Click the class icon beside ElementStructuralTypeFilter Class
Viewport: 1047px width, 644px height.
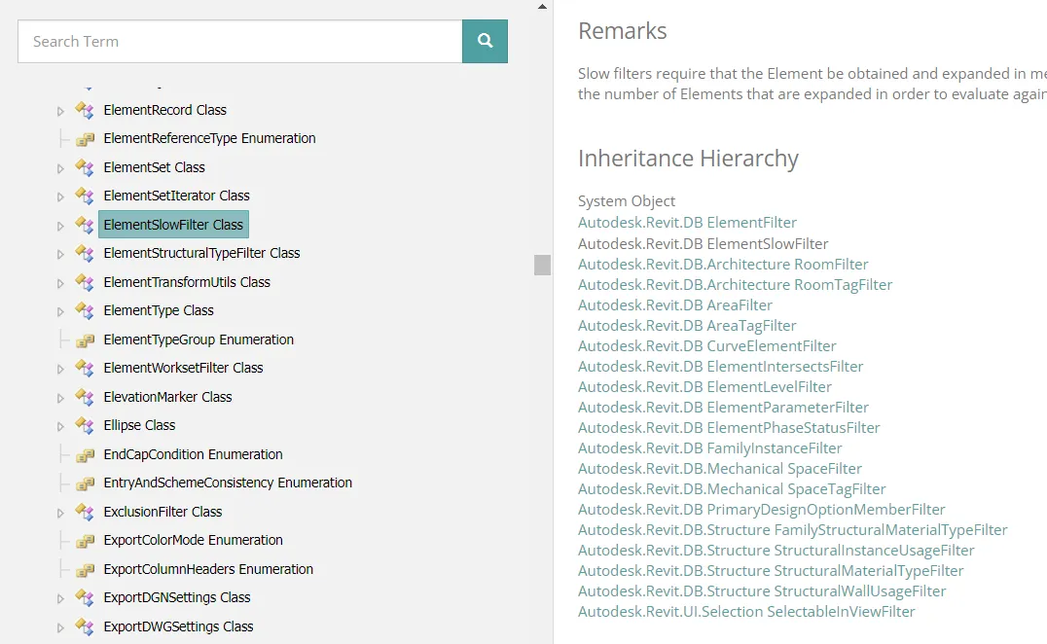tap(84, 253)
